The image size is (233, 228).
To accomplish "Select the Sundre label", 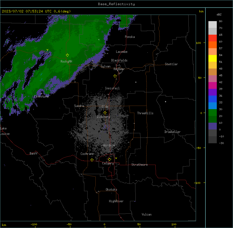I will pos(79,106).
